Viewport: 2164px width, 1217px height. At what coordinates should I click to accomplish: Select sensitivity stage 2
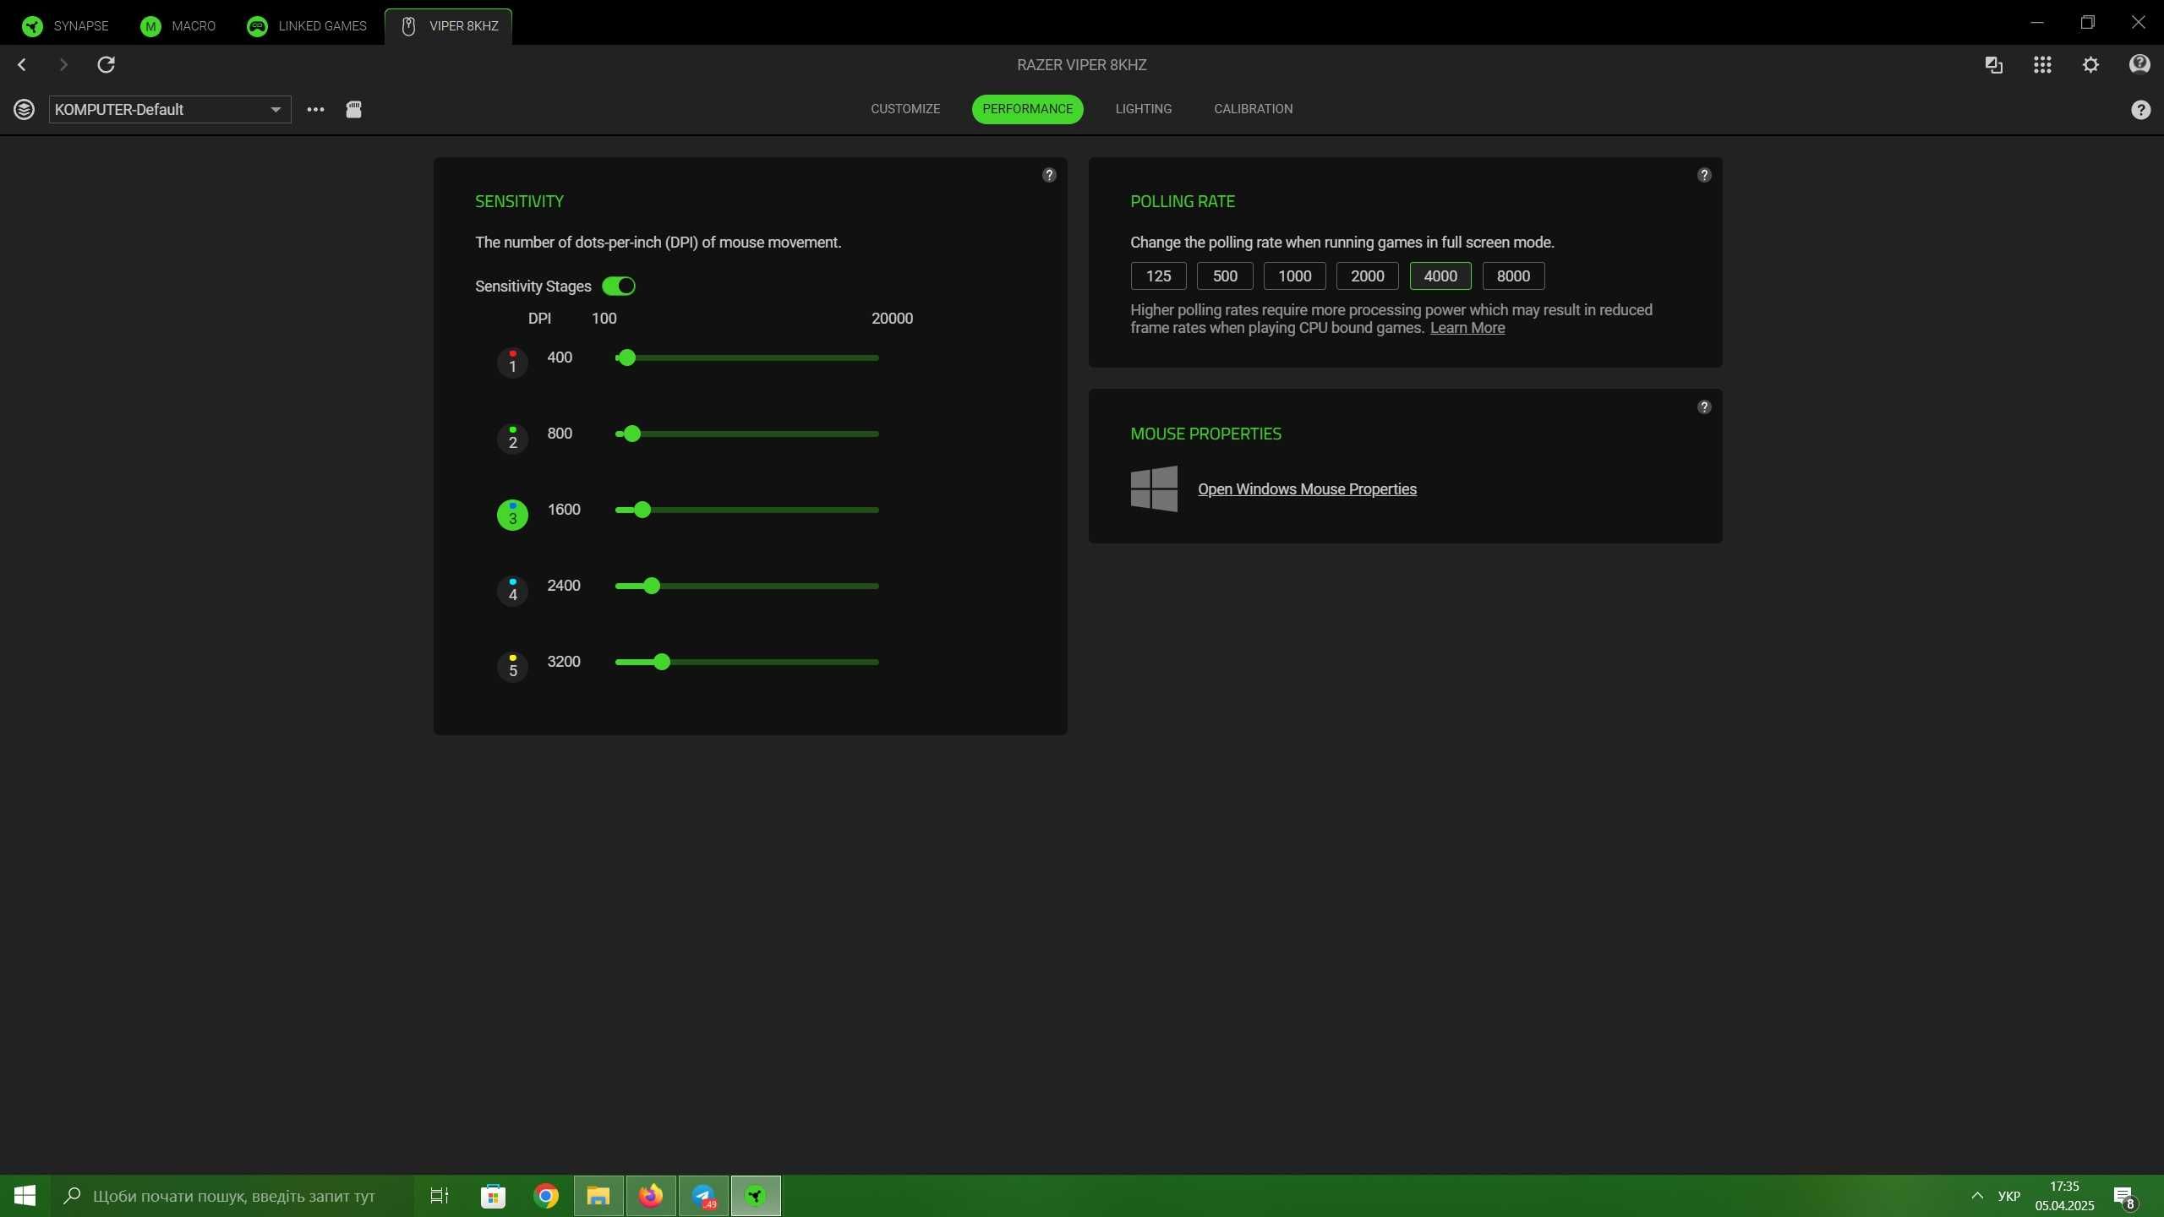512,439
